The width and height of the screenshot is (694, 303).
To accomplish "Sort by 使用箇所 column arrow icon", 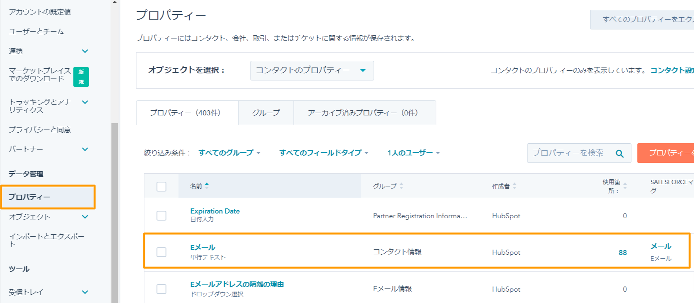I will (x=625, y=186).
